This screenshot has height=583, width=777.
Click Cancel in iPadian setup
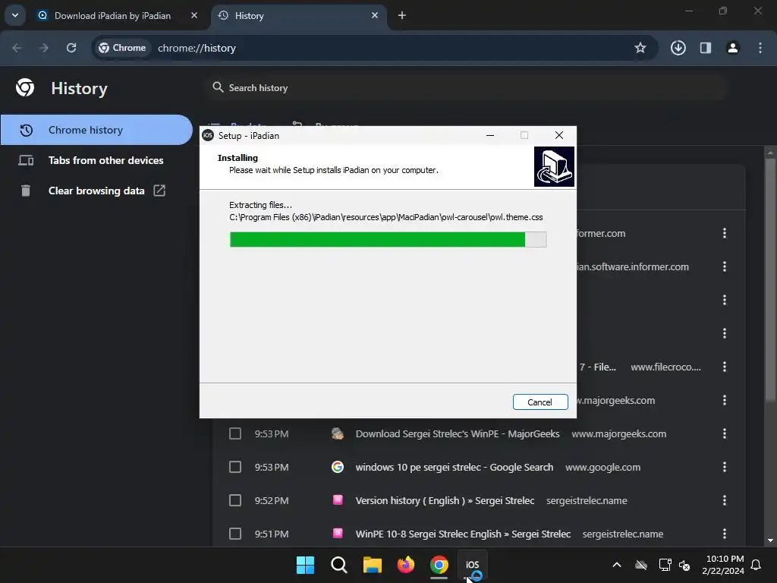click(540, 402)
